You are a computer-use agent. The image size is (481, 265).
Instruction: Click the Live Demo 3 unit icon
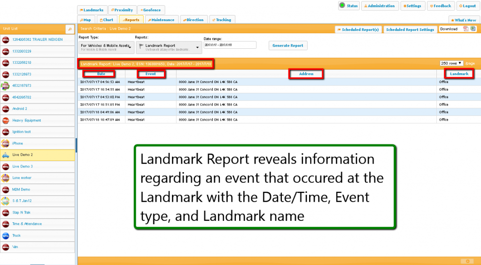click(6, 167)
